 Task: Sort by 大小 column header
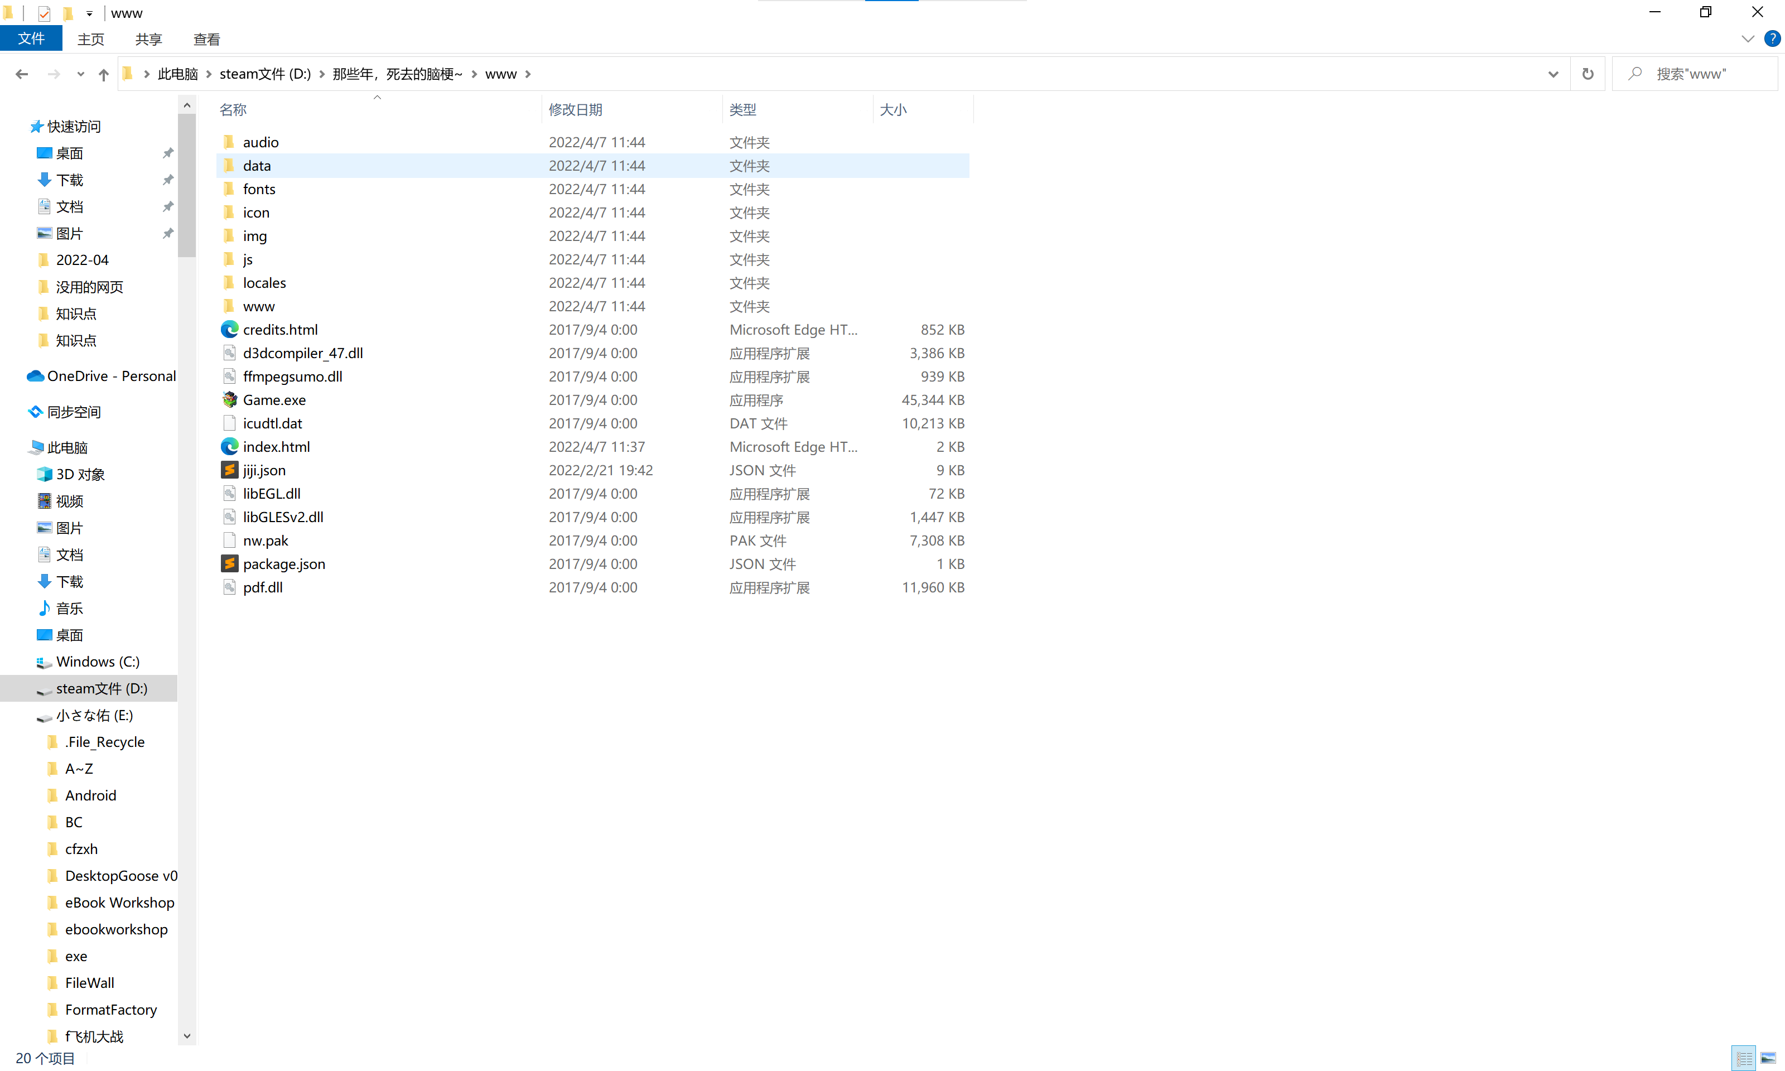[x=923, y=110]
